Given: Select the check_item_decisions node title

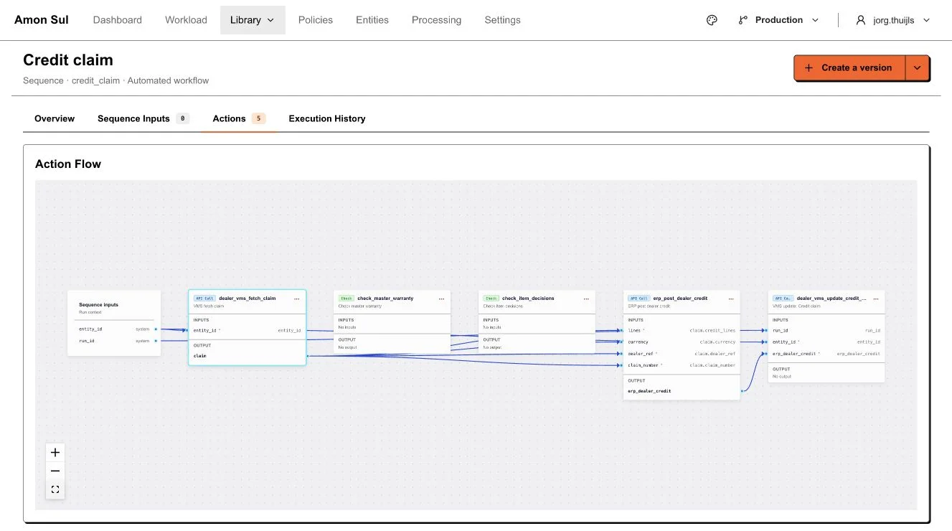Looking at the screenshot, I should 528,299.
